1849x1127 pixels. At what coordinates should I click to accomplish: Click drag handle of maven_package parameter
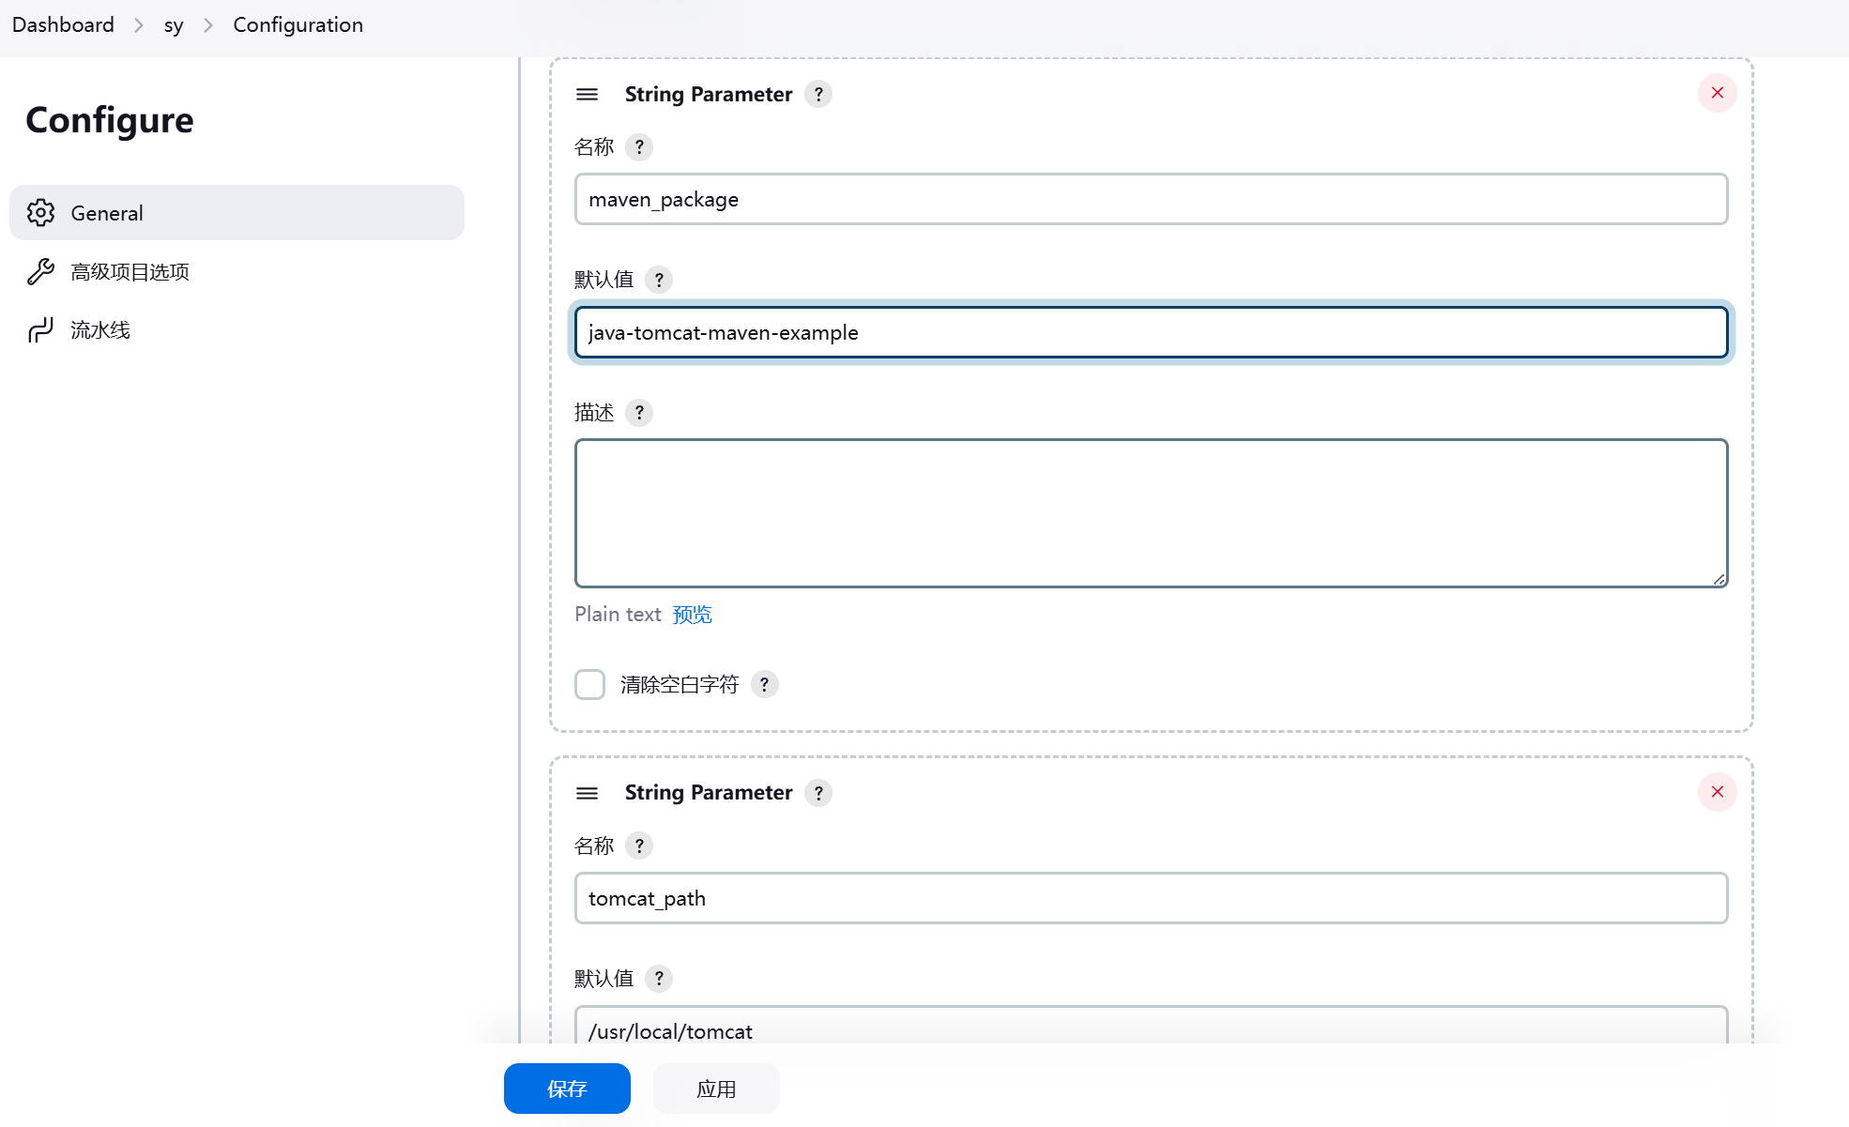[587, 94]
